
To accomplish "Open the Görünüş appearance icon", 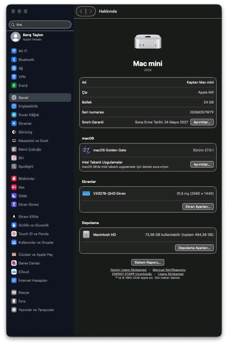I will [14, 132].
